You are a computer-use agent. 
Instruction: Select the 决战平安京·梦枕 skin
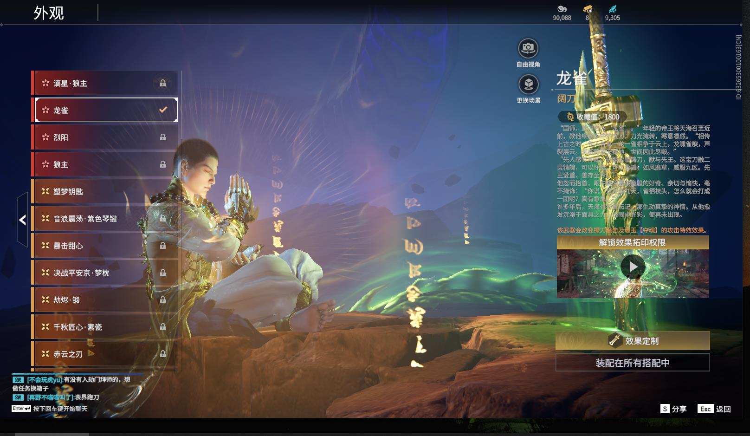tap(105, 273)
